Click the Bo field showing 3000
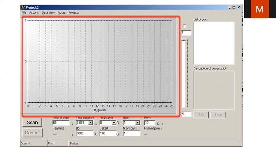This screenshot has height=155, width=276. click(85, 133)
